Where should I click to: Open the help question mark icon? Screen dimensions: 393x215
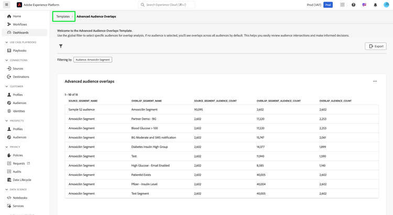pos(353,5)
